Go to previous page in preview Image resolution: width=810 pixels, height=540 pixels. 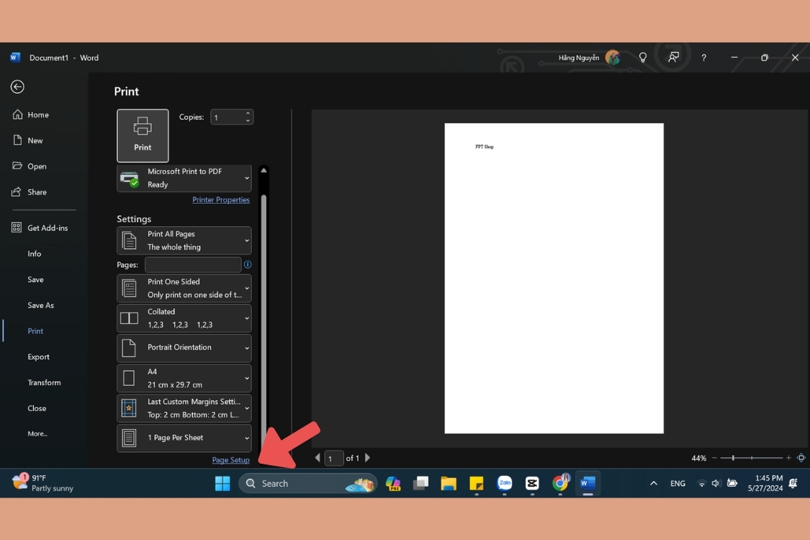pyautogui.click(x=318, y=458)
